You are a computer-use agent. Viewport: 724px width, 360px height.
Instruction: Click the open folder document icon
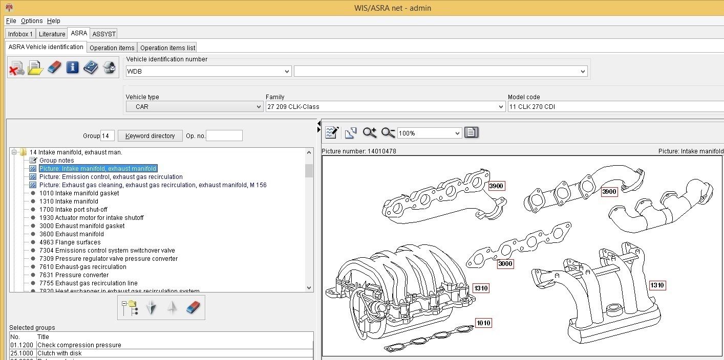click(x=35, y=67)
